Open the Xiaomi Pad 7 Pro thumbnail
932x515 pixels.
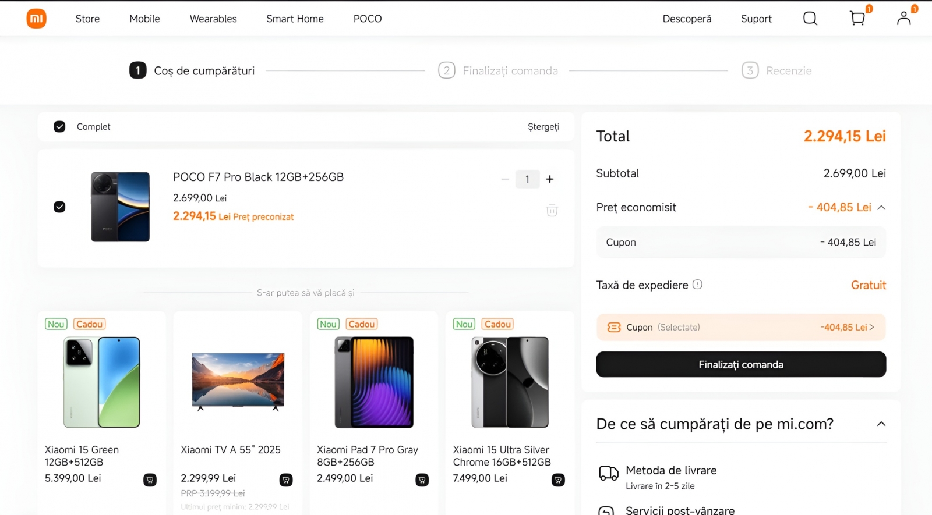373,382
